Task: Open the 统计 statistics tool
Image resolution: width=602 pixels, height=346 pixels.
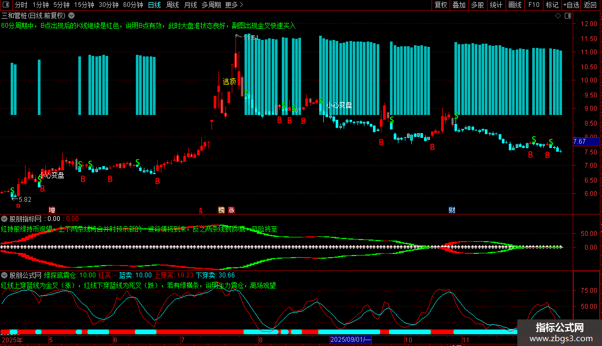Action: coord(495,5)
